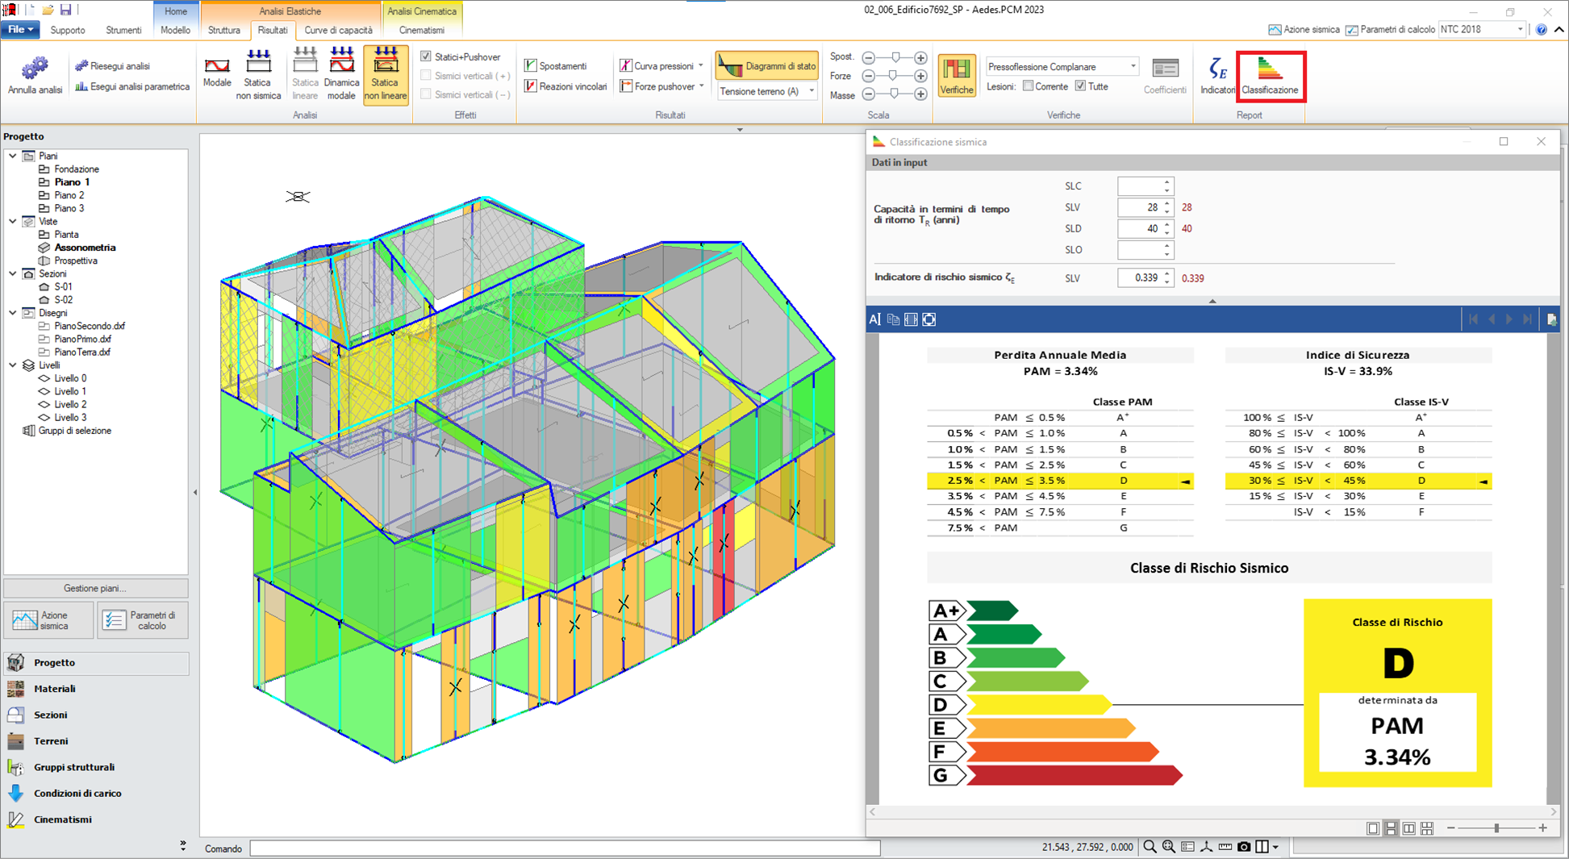This screenshot has width=1569, height=859.
Task: Switch to the Struttura ribbon tab
Action: [223, 30]
